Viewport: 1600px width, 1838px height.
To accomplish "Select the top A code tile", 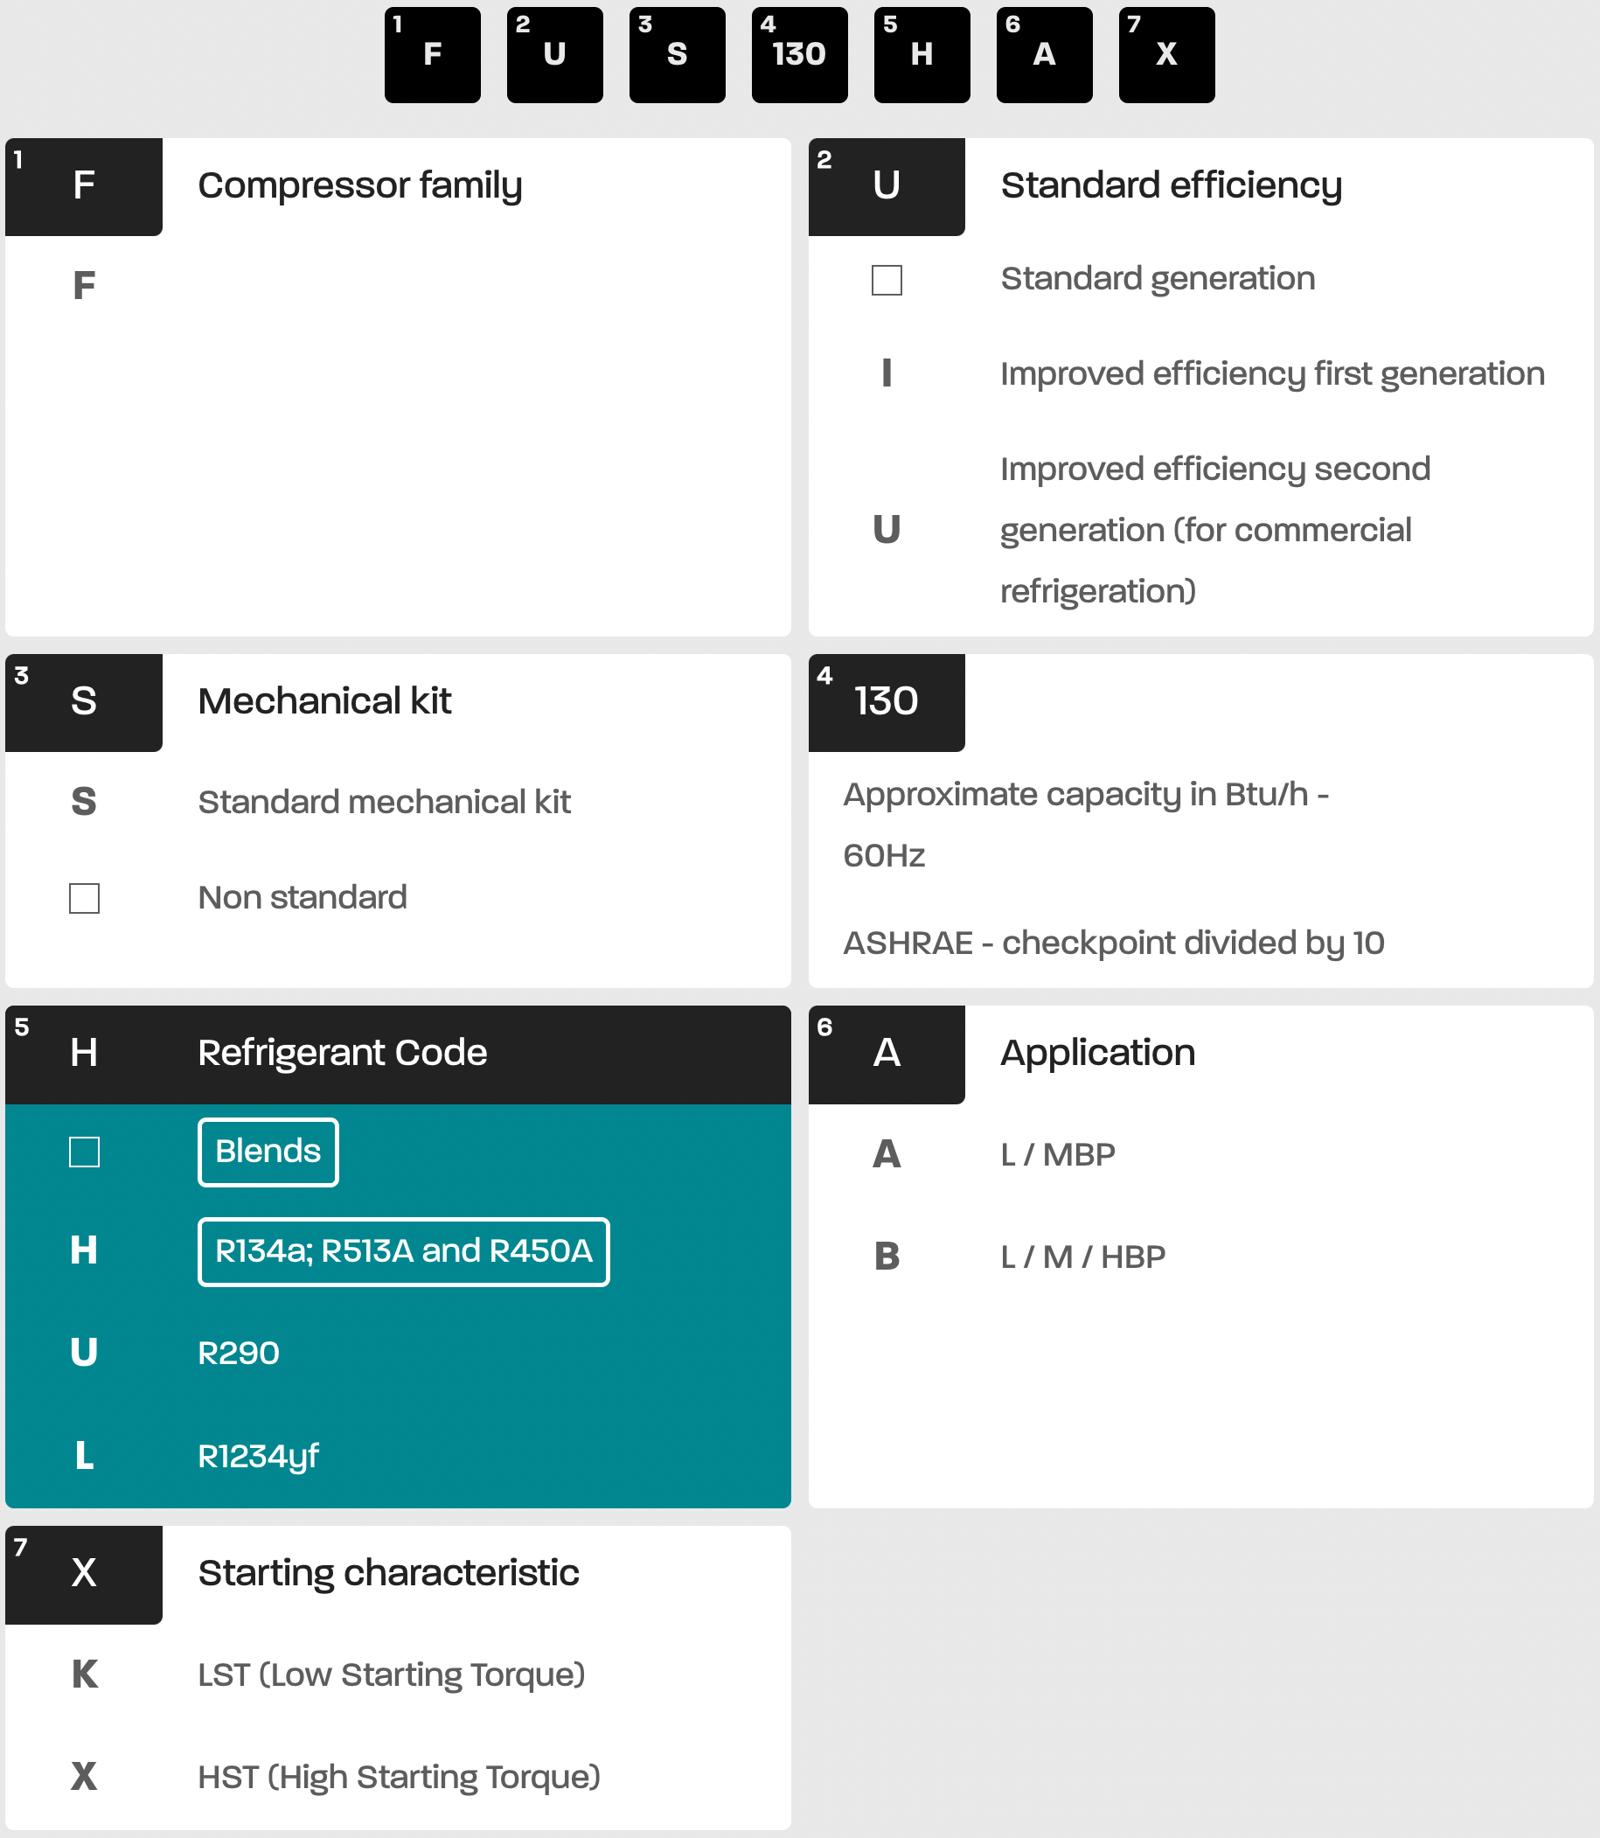I will coord(1044,55).
